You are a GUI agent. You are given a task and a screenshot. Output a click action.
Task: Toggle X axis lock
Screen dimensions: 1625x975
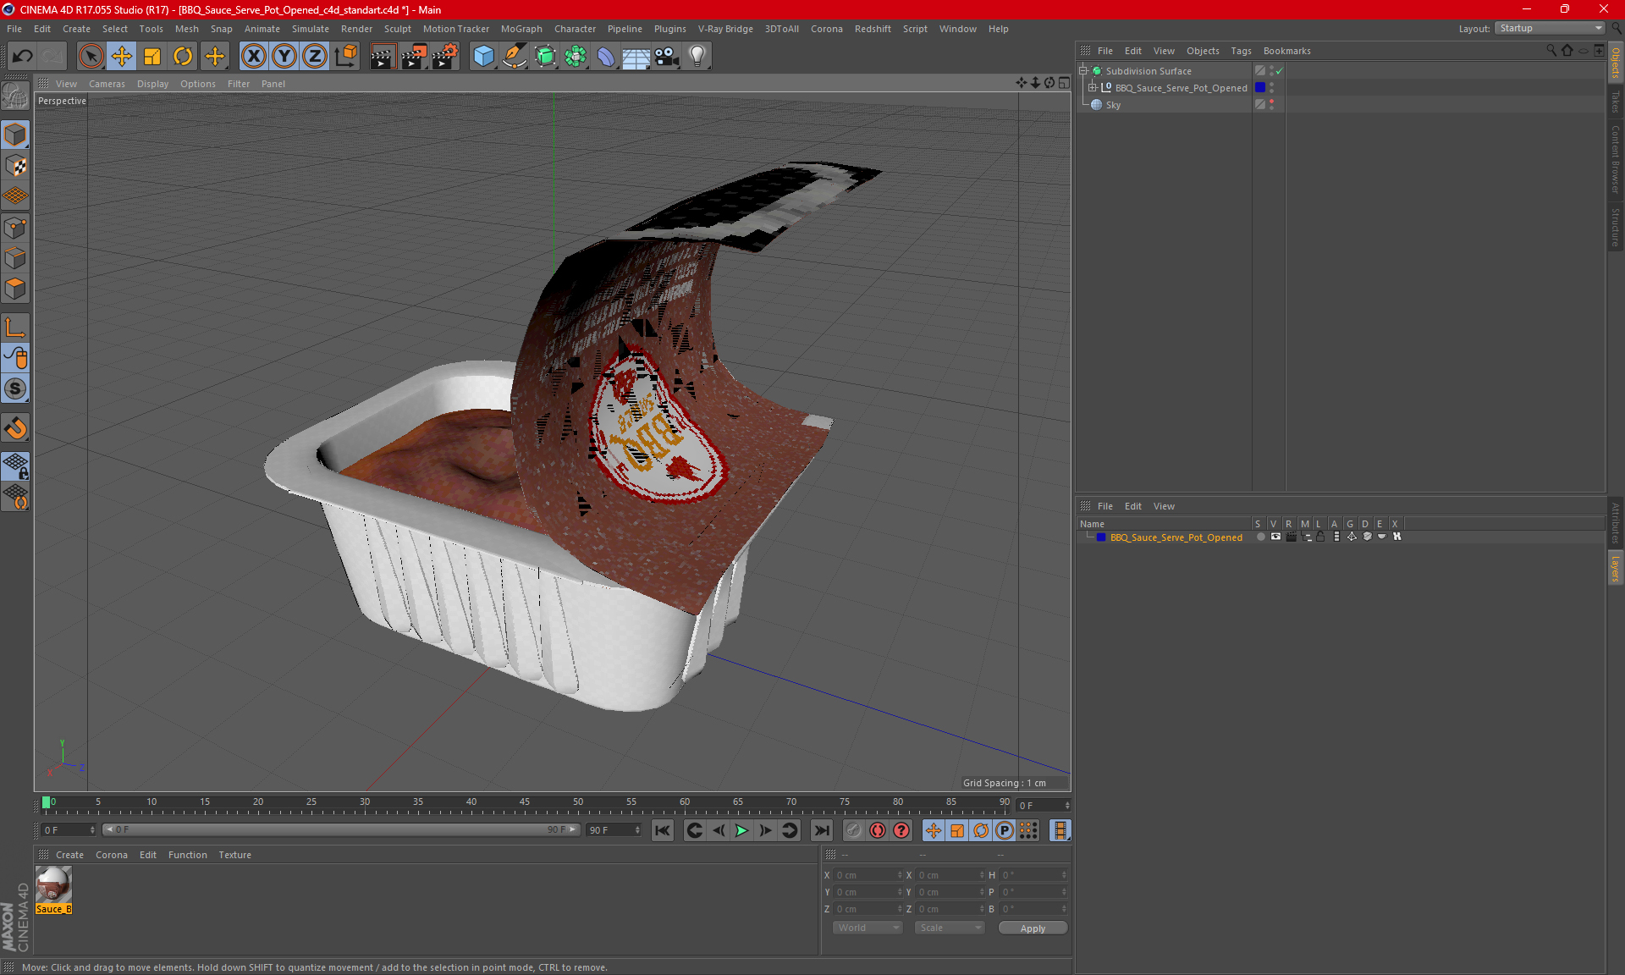[x=253, y=56]
